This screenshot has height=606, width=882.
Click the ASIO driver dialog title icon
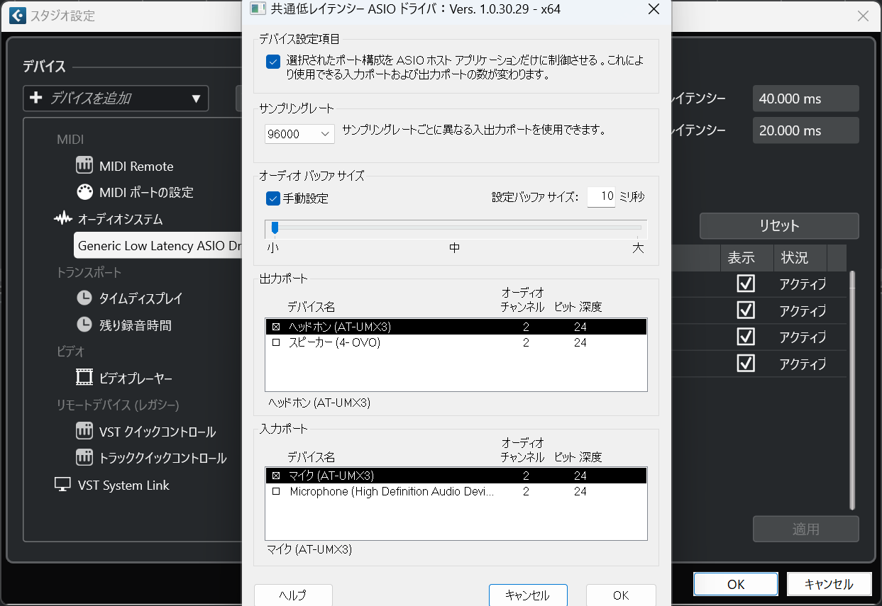click(257, 9)
